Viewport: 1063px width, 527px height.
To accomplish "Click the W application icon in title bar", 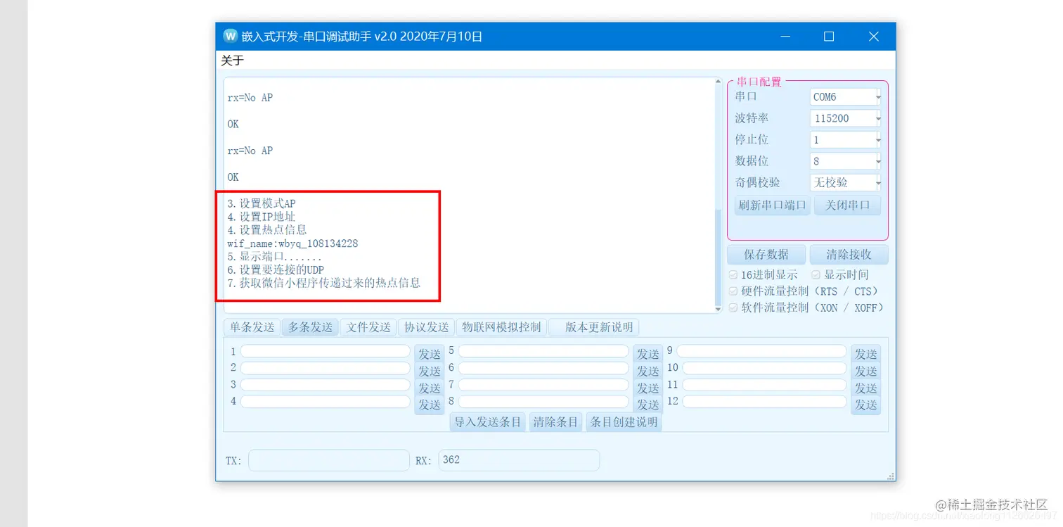I will point(230,36).
